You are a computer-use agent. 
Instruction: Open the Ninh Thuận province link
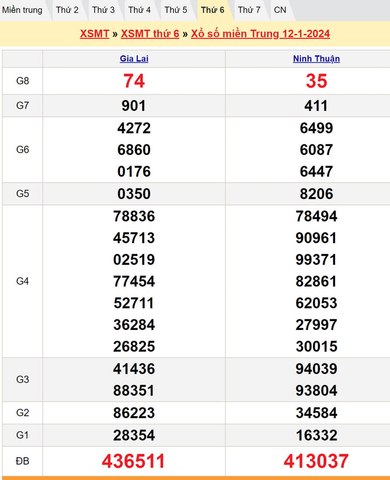pyautogui.click(x=316, y=59)
